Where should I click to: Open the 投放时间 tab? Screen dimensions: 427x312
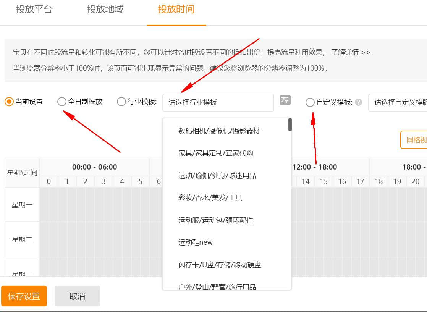(176, 10)
